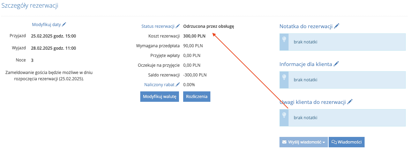Click edit pencil for Uwagi klienta do rezerwacji
411x164 pixels.
click(350, 101)
